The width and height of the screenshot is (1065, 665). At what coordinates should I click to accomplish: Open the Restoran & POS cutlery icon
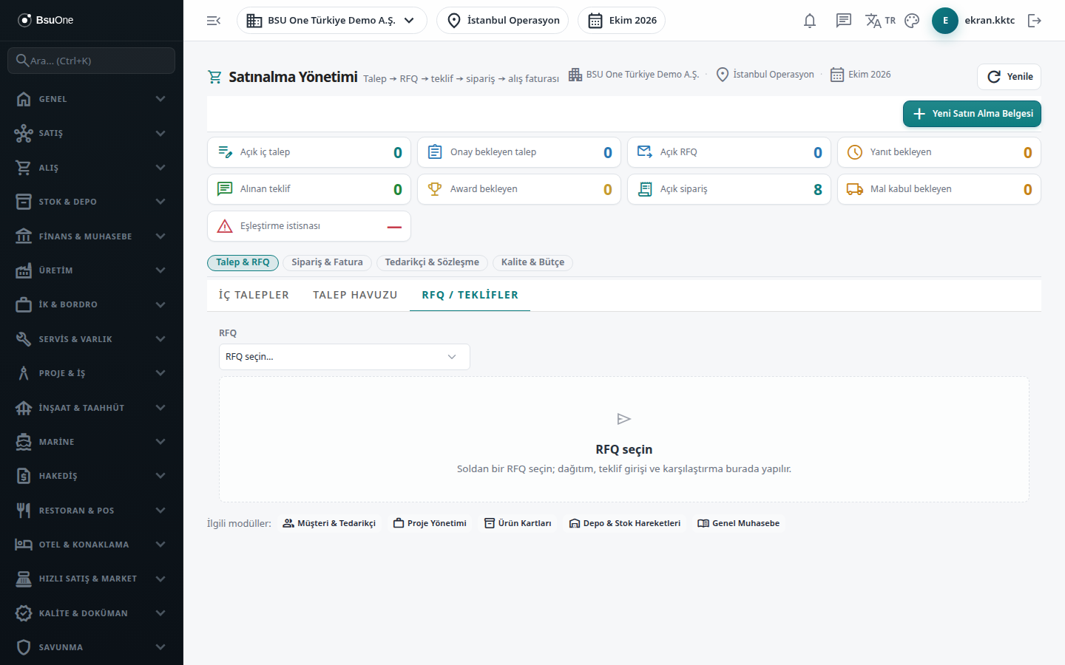24,511
